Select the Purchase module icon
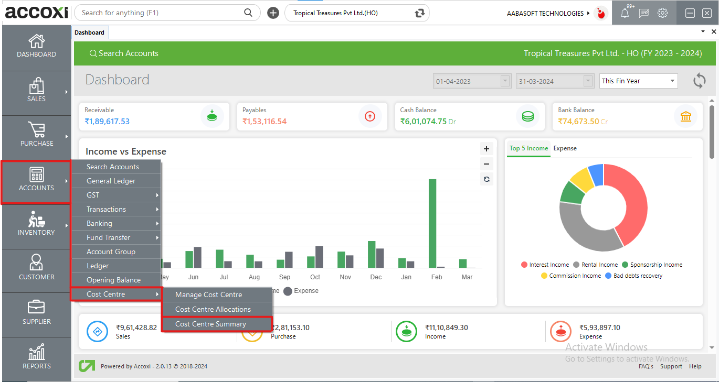The image size is (719, 382). (x=36, y=136)
